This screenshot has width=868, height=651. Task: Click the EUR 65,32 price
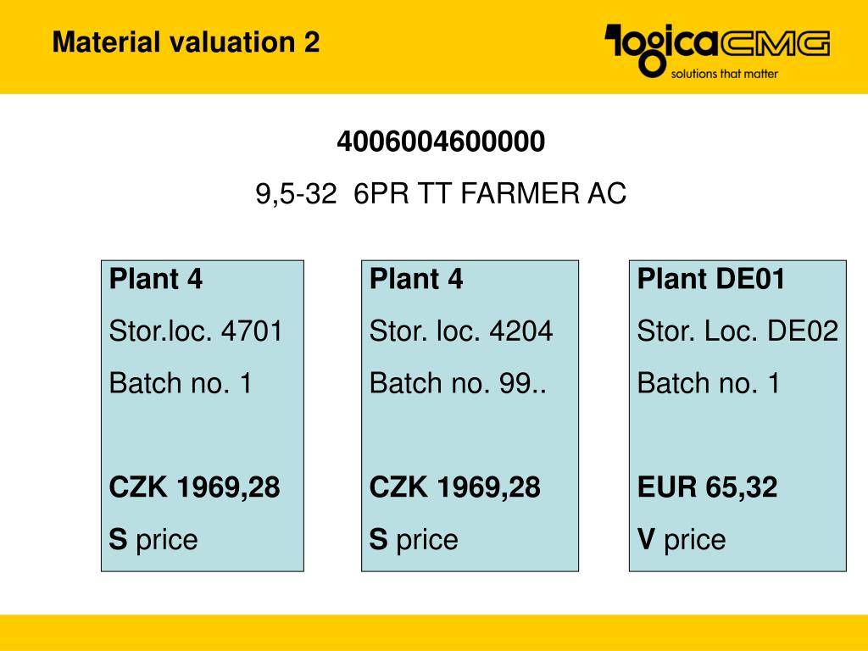[708, 487]
